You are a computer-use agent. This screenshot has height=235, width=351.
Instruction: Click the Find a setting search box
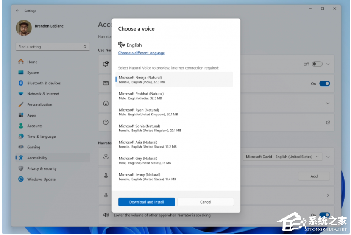[x=52, y=47]
